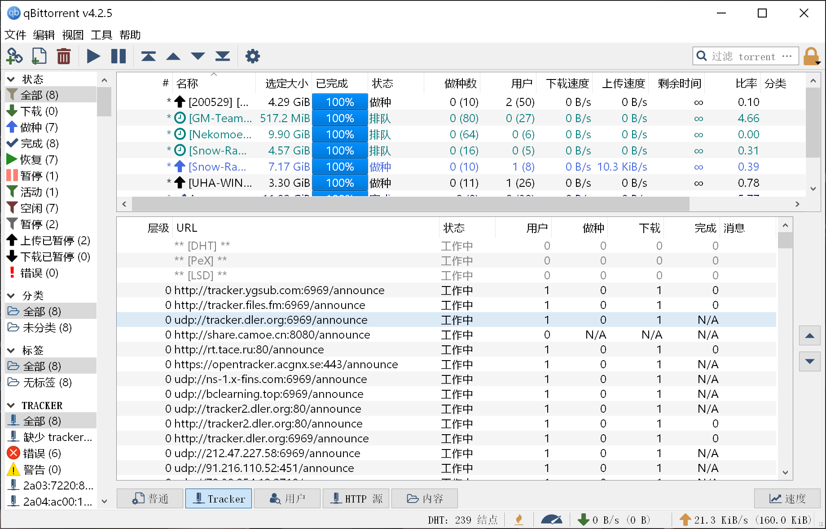Click the [GM-Team torrent progress bar
The height and width of the screenshot is (529, 826).
[340, 119]
